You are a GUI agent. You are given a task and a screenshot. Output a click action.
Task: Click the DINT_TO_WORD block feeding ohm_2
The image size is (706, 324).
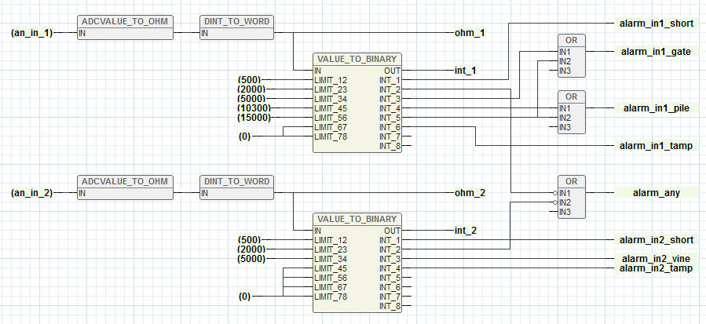(x=236, y=181)
